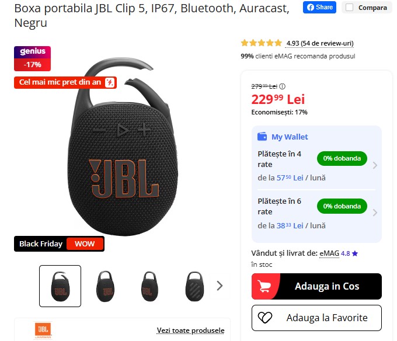Click the gold review stars
This screenshot has height=341, width=397.
coord(262,43)
